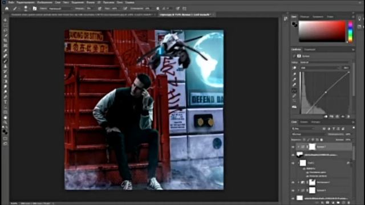This screenshot has width=365, height=205.
Task: Click on-image adjustment hand tool in Curves
Action: [294, 68]
